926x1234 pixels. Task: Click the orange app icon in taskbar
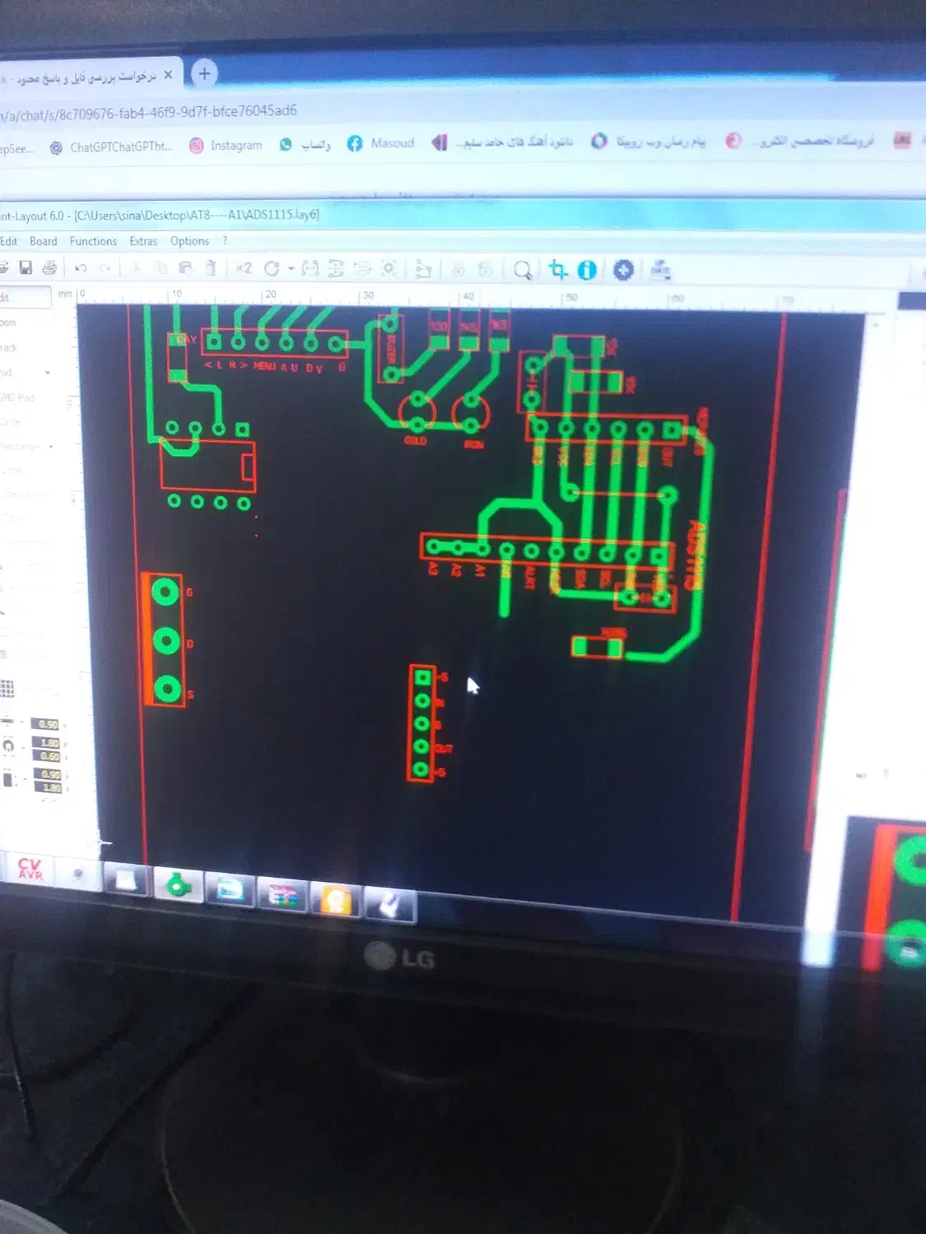pos(336,900)
